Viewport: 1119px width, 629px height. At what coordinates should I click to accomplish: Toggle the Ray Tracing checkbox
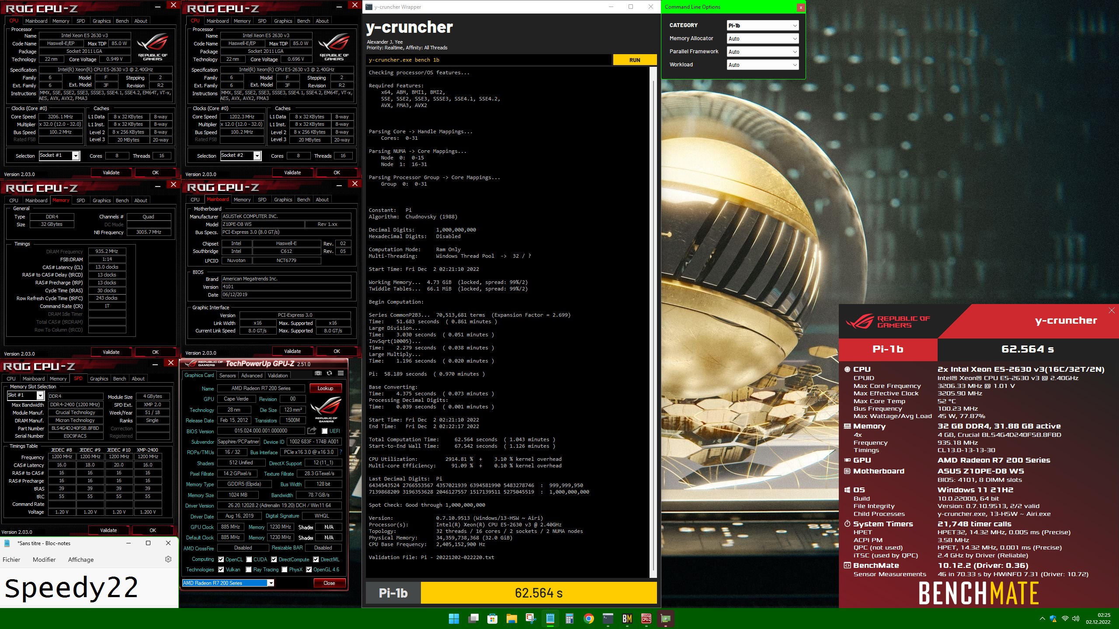249,570
